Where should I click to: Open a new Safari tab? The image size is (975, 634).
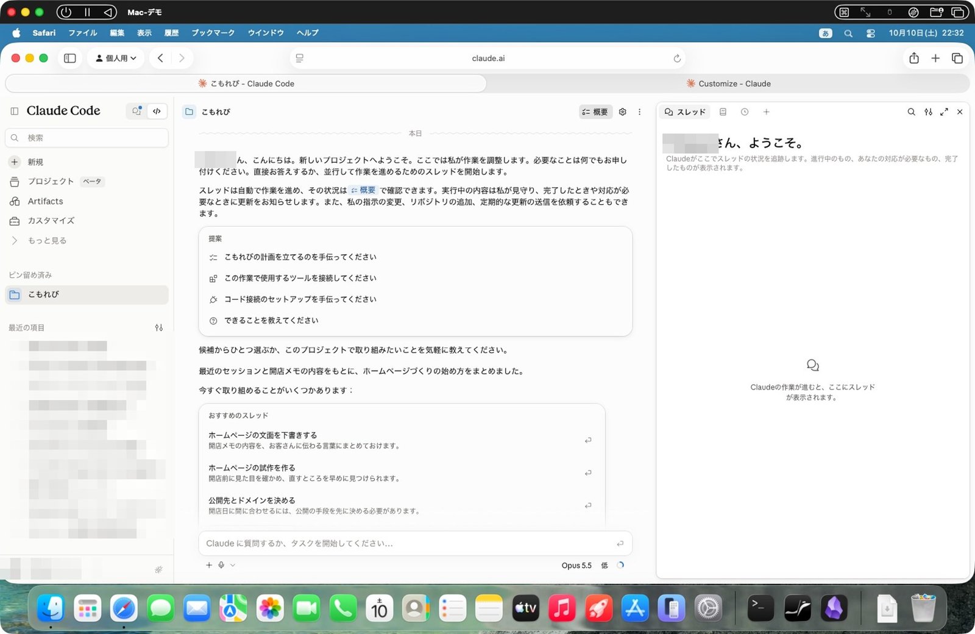pyautogui.click(x=935, y=58)
